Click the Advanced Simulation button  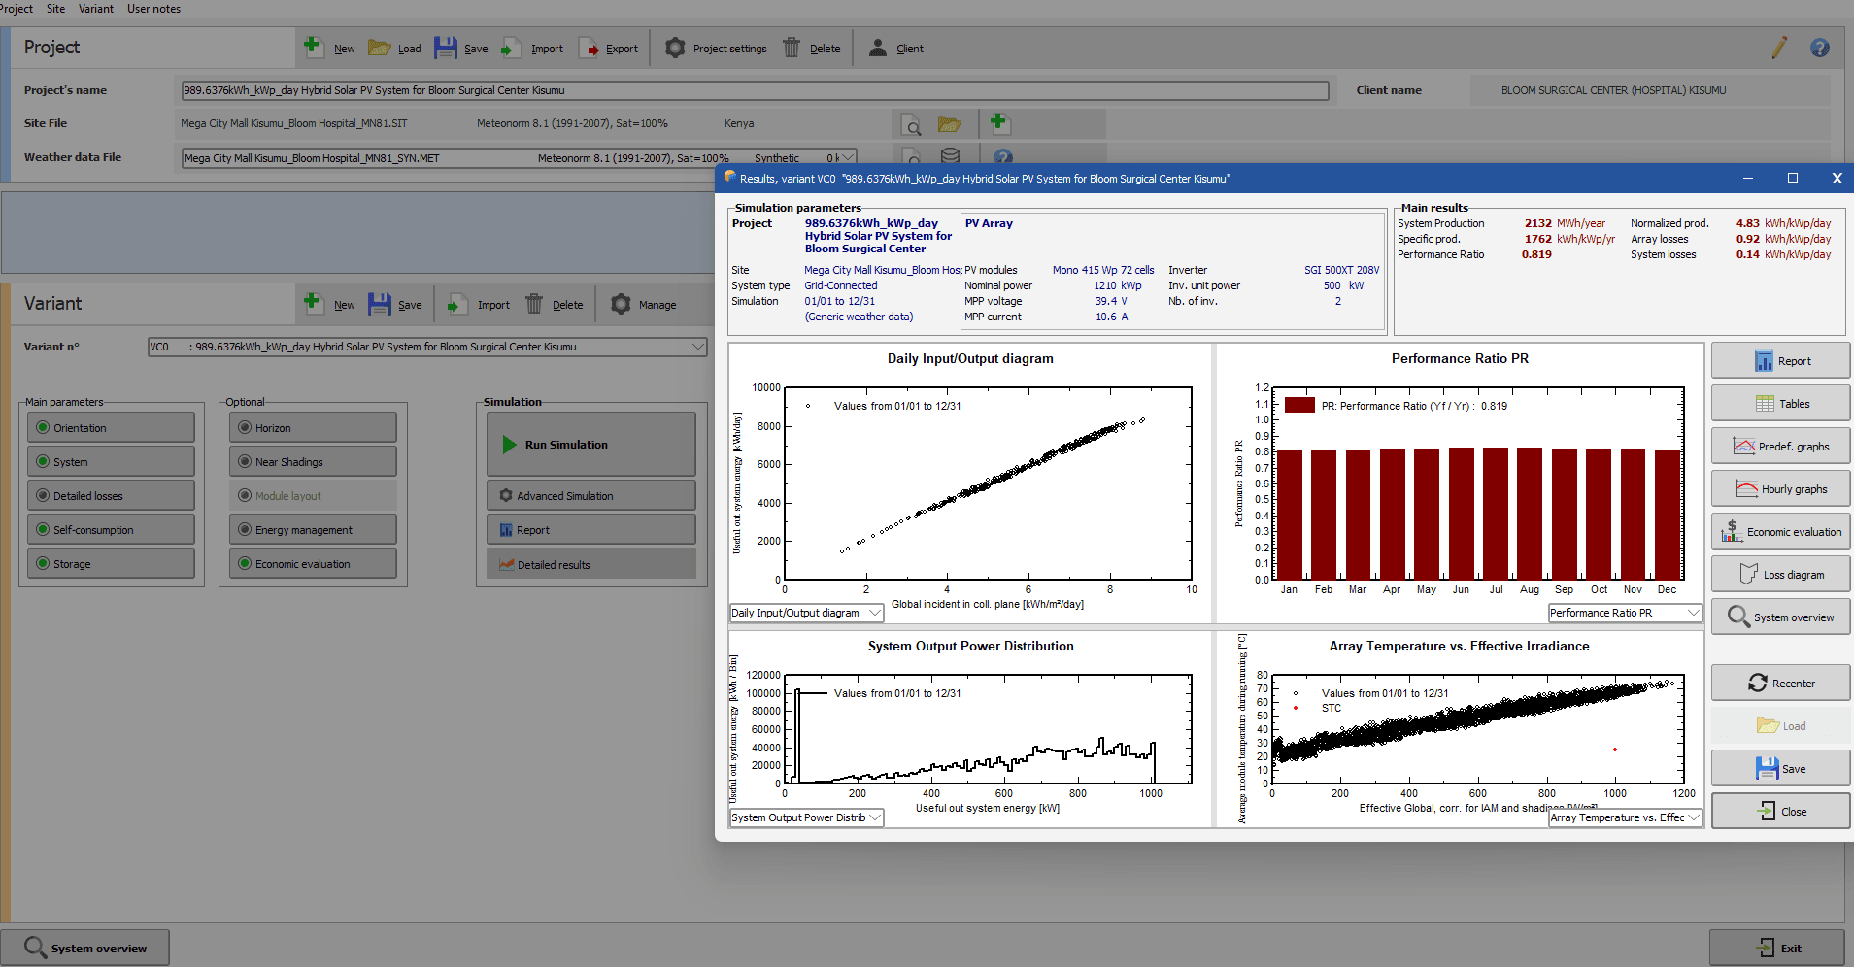click(590, 496)
